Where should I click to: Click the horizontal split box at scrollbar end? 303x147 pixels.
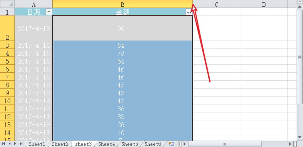(295, 144)
